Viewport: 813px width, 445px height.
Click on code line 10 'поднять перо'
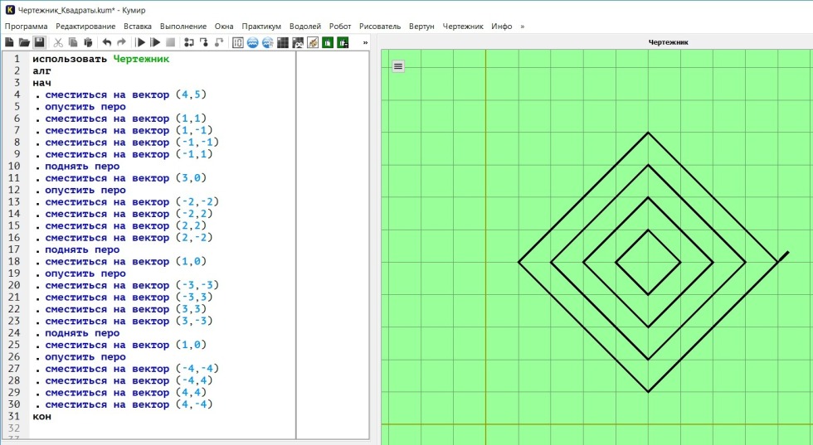tap(82, 167)
